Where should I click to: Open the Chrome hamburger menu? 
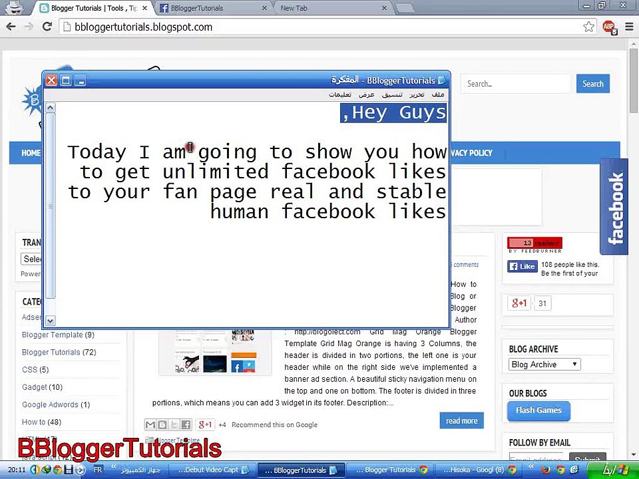click(629, 27)
